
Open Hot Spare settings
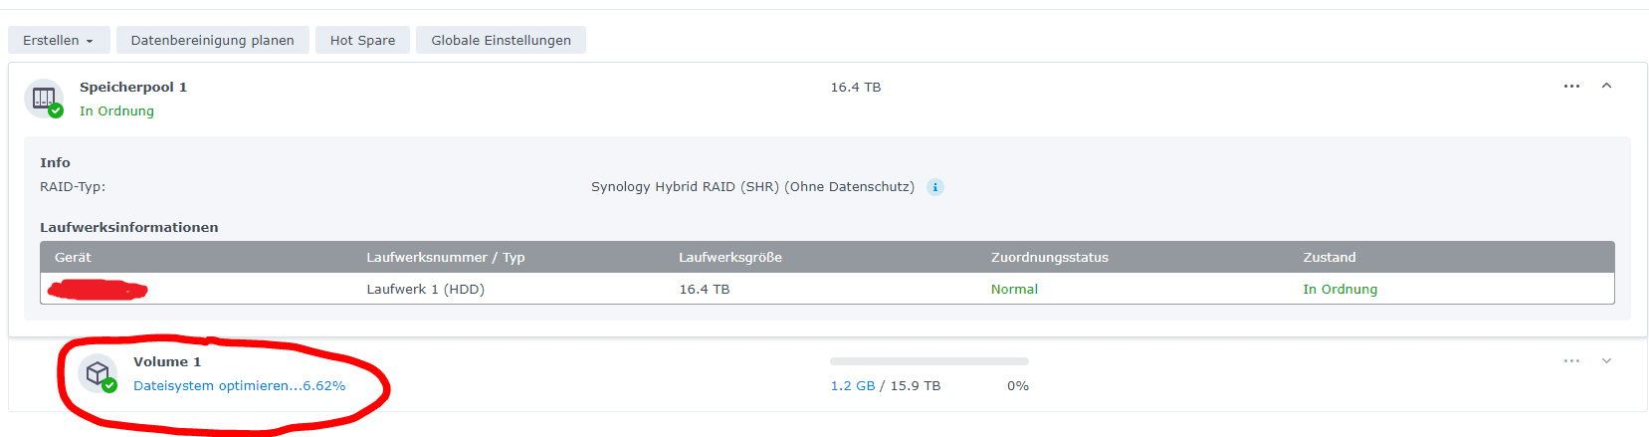pos(362,40)
